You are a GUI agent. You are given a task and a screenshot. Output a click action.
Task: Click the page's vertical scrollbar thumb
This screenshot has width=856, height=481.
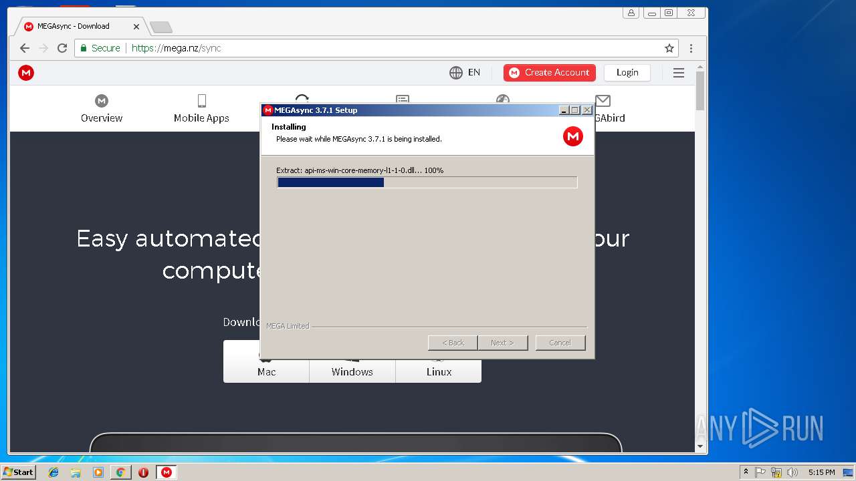700,91
